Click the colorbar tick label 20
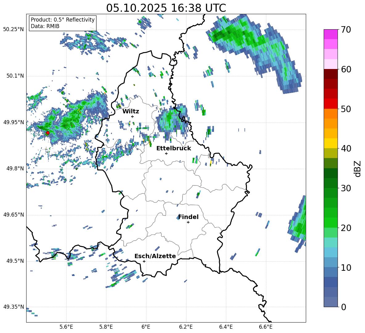Image resolution: width=365 pixels, height=333 pixels. pyautogui.click(x=346, y=228)
